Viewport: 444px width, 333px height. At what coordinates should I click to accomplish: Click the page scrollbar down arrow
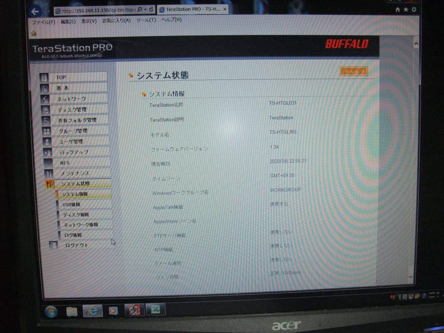point(410,277)
